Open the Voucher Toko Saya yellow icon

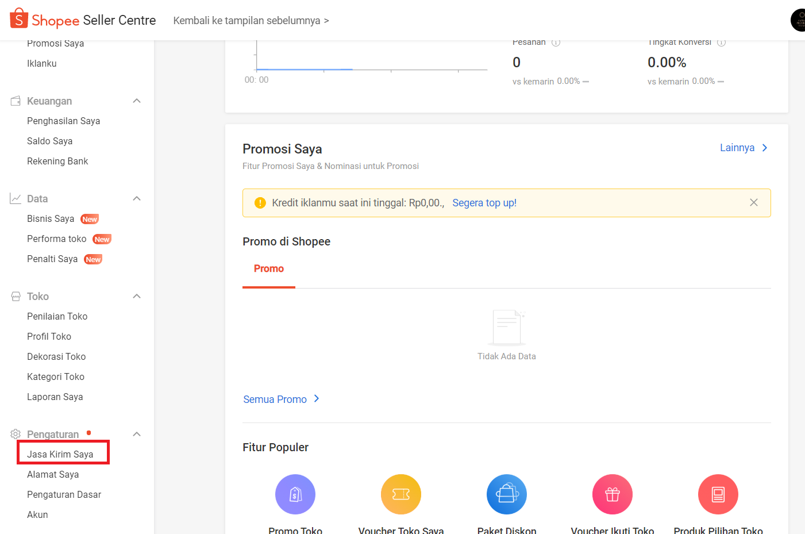pyautogui.click(x=401, y=494)
